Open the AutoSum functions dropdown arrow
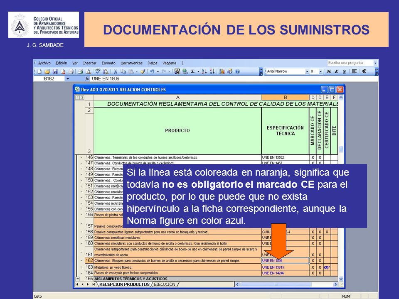Screen dimensions: 399x299 198,71
